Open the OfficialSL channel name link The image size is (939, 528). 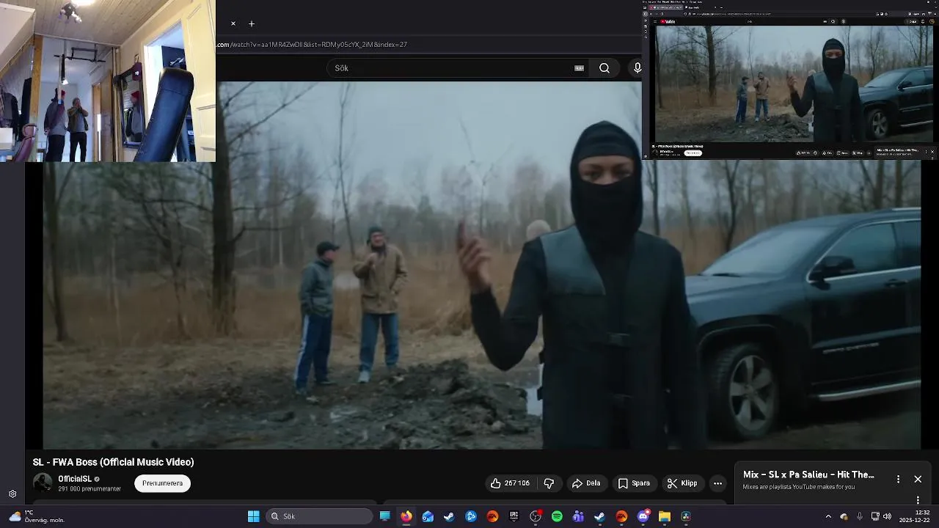coord(75,479)
